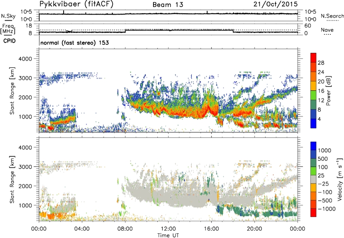Click the '-1000' tick on Velocity colorbar
This screenshot has width=344, height=238.
327,209
